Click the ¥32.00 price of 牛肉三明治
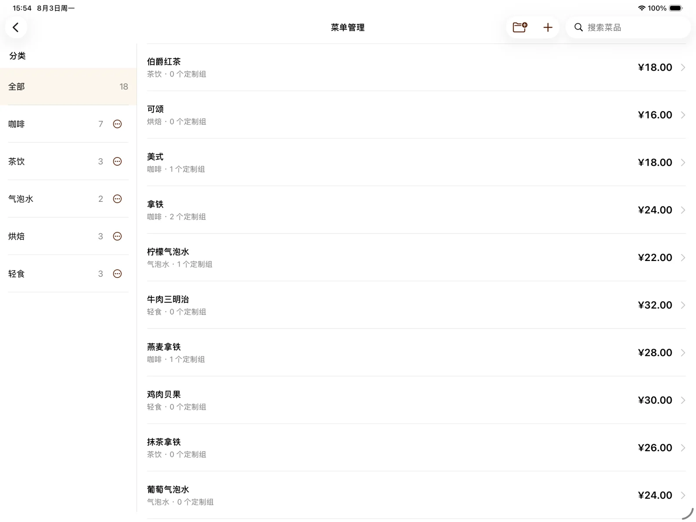Screen dimensions: 696x522 [x=655, y=305]
